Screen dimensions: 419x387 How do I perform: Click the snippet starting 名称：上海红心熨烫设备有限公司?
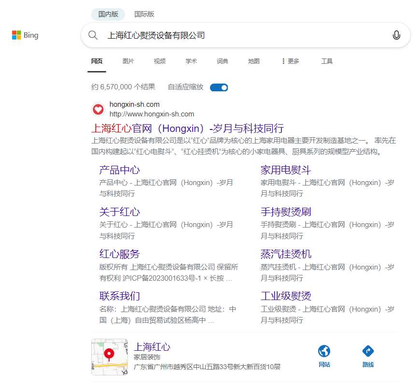168,315
